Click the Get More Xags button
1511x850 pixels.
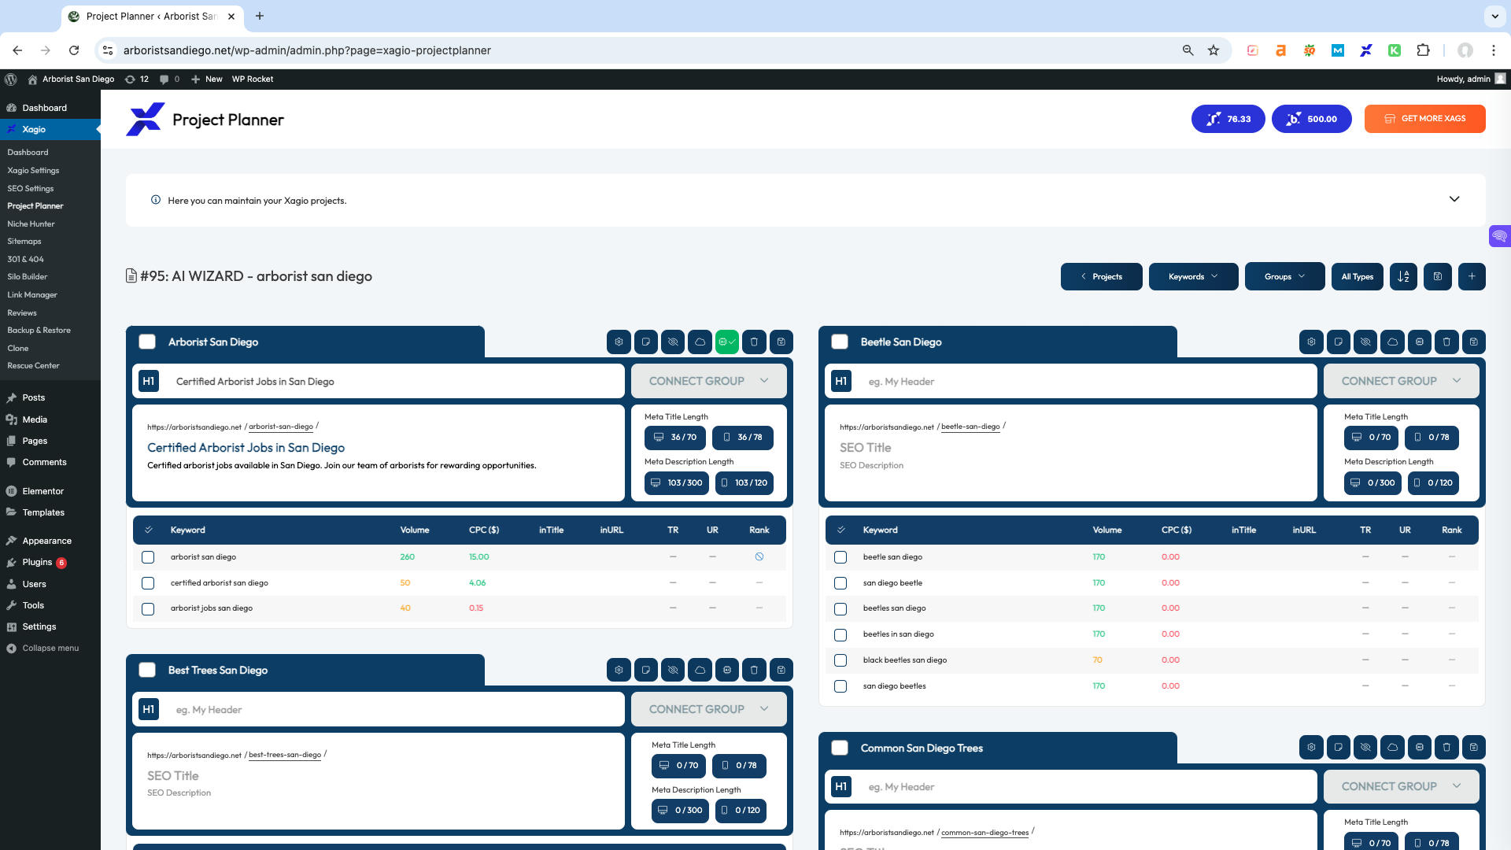[x=1424, y=119]
